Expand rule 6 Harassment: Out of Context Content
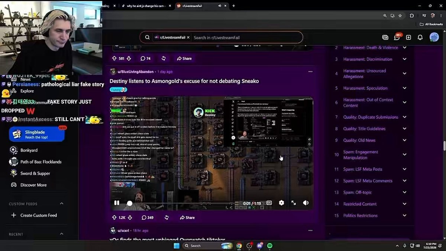 tap(404, 103)
